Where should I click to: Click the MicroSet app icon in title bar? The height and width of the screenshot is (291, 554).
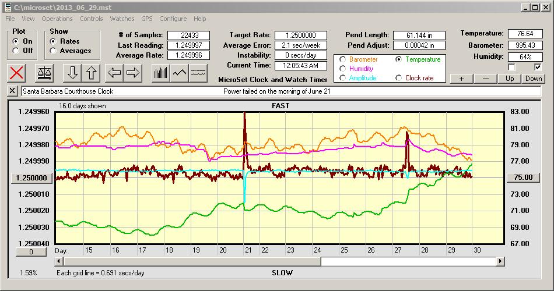(x=8, y=7)
